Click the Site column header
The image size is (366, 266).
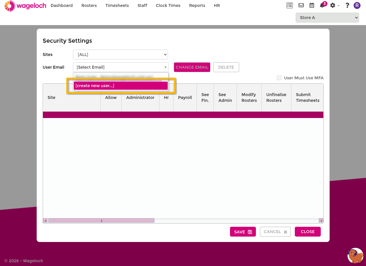pos(72,98)
